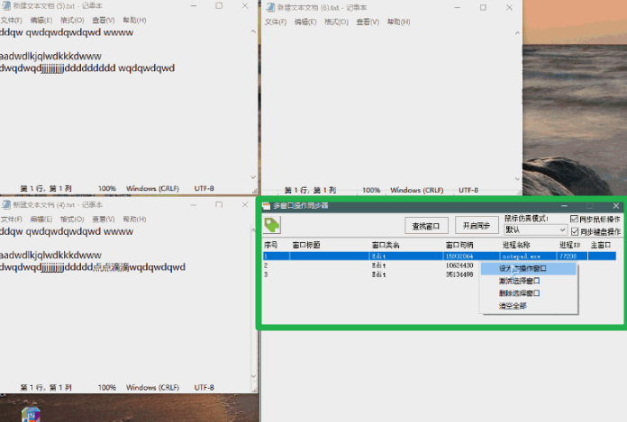Open 查看(V) menu in (6).txt Notepad
This screenshot has height=422, width=627.
click(368, 22)
